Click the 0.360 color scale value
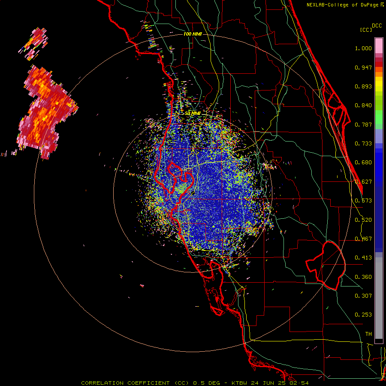This screenshot has height=386, width=386. [363, 277]
